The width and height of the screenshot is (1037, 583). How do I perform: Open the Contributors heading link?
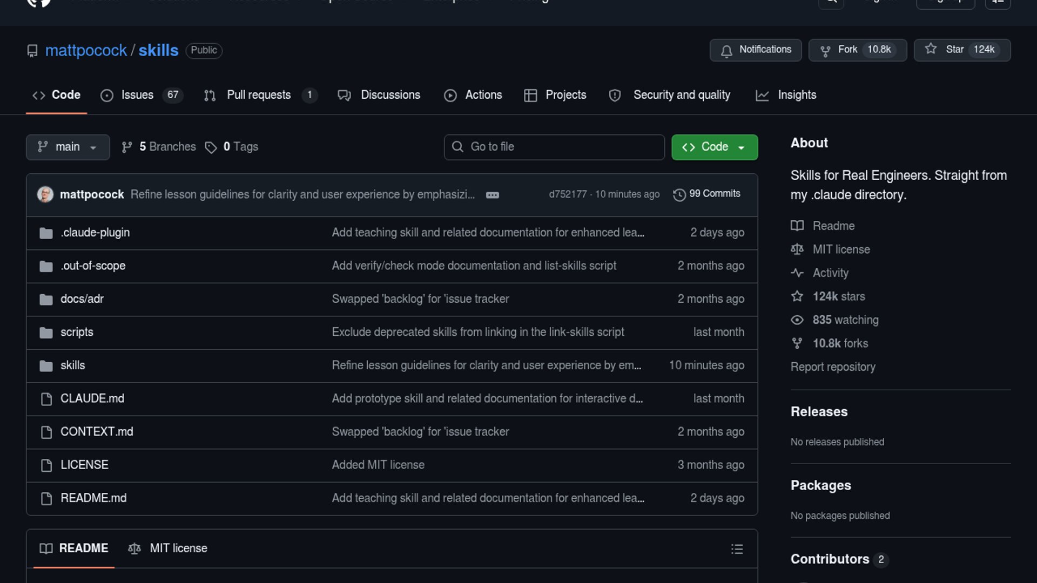tap(839, 560)
